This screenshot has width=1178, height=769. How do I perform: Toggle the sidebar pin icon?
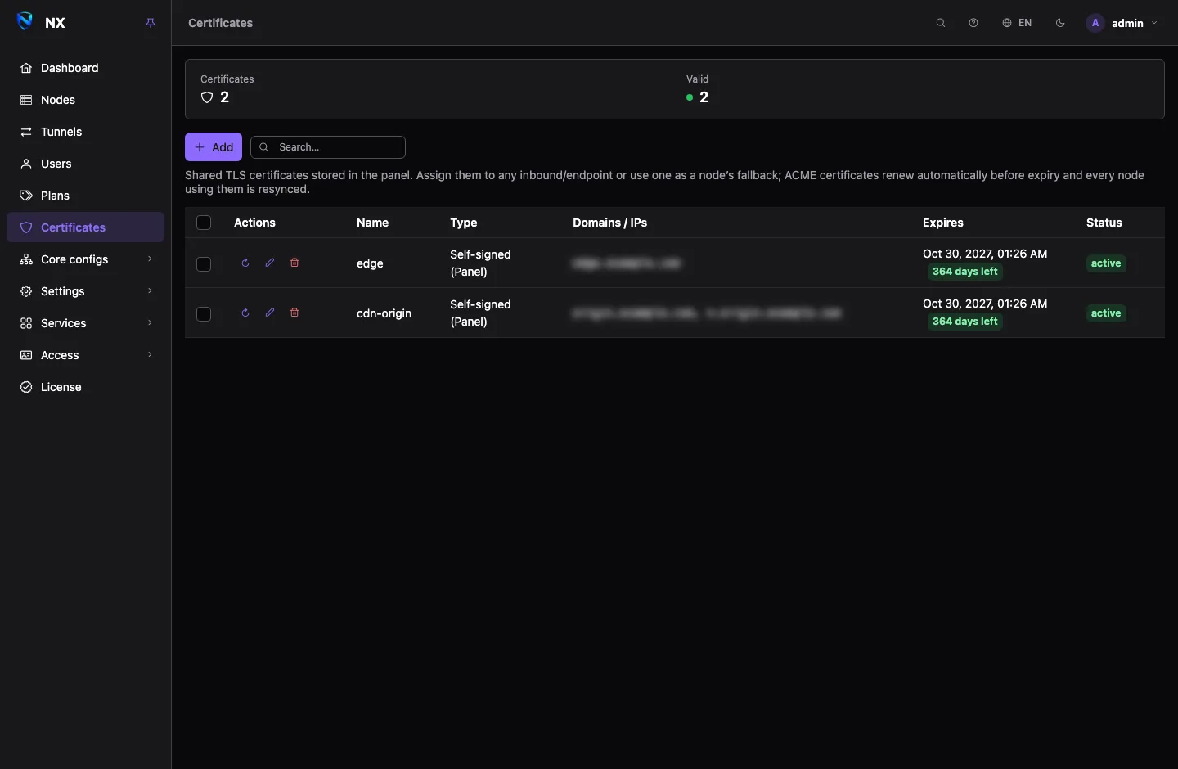(151, 23)
